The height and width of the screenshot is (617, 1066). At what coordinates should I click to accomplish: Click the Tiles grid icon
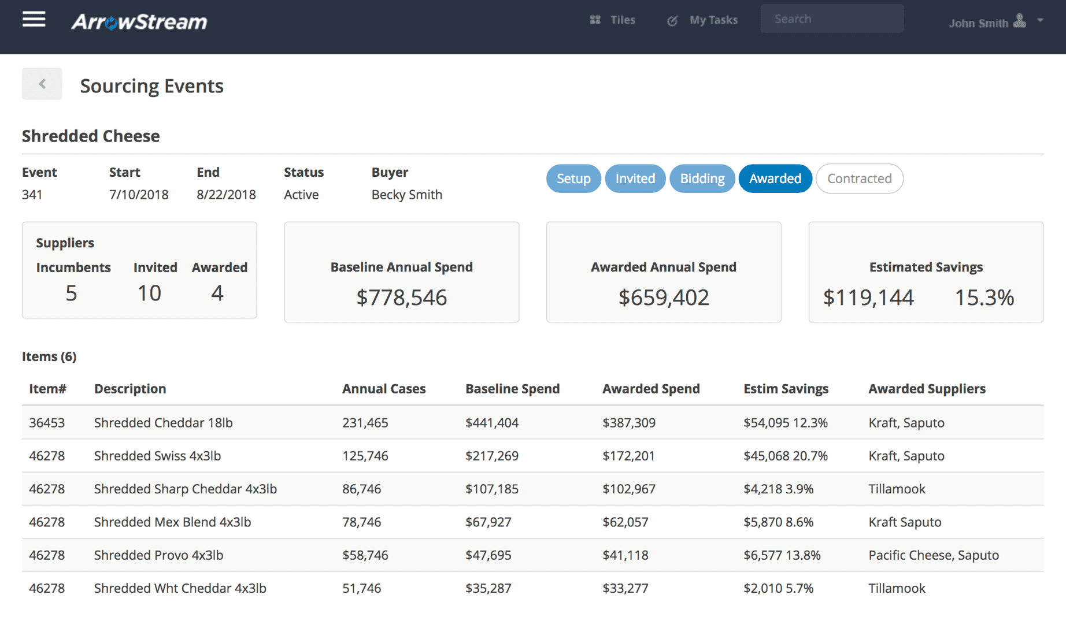595,20
